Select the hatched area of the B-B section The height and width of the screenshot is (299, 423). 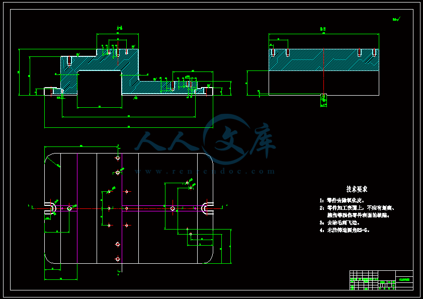(324, 60)
